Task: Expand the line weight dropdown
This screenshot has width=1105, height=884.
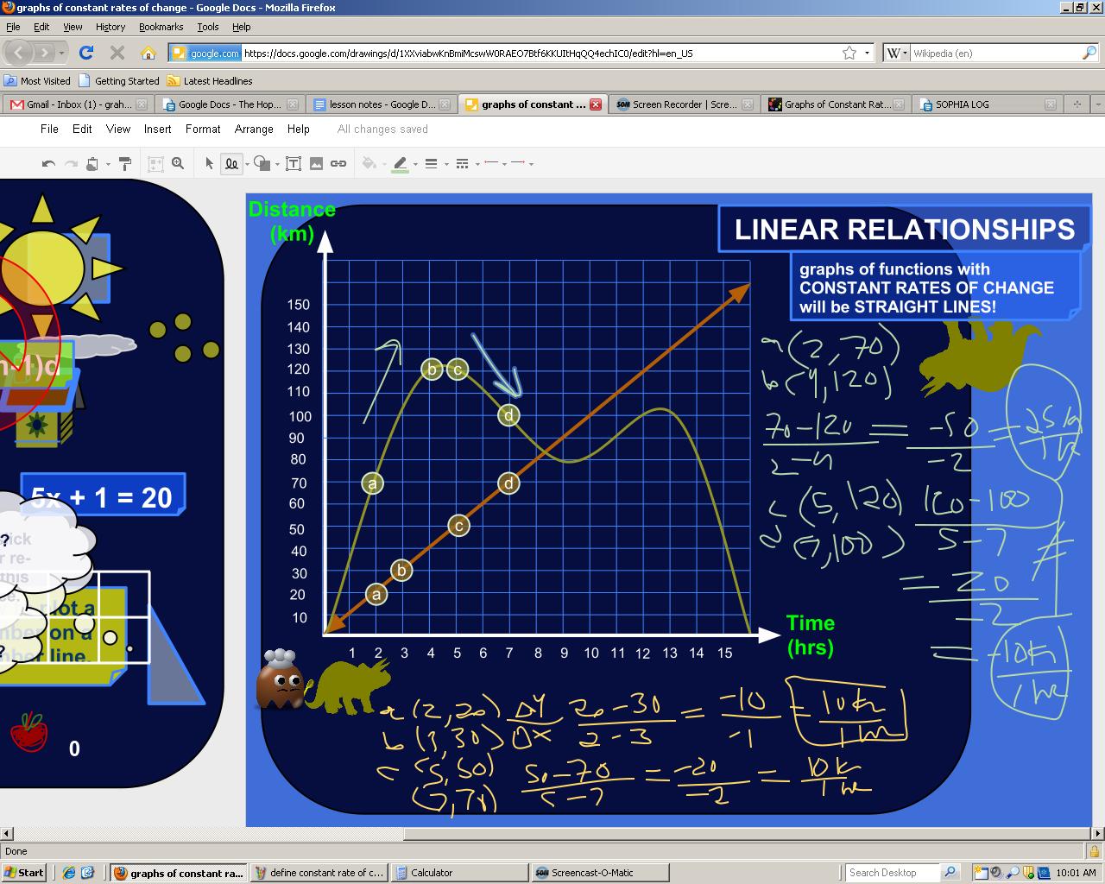Action: [446, 164]
